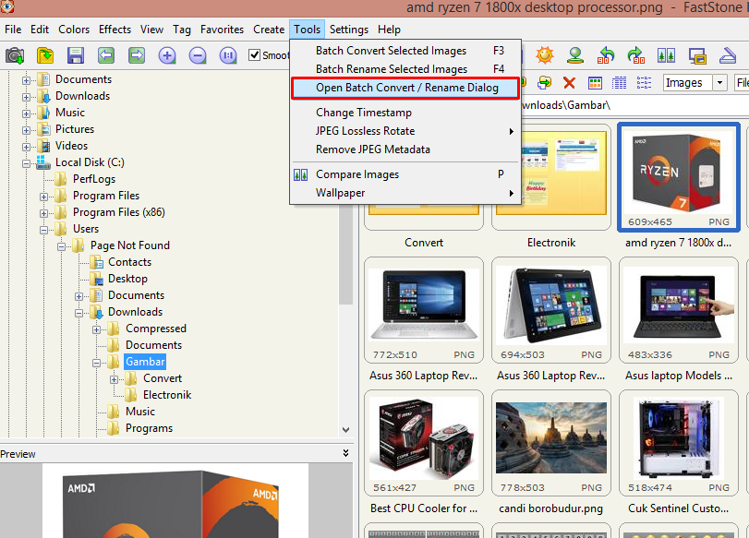This screenshot has width=749, height=538.
Task: Expand the Videos folder node
Action: coord(26,147)
